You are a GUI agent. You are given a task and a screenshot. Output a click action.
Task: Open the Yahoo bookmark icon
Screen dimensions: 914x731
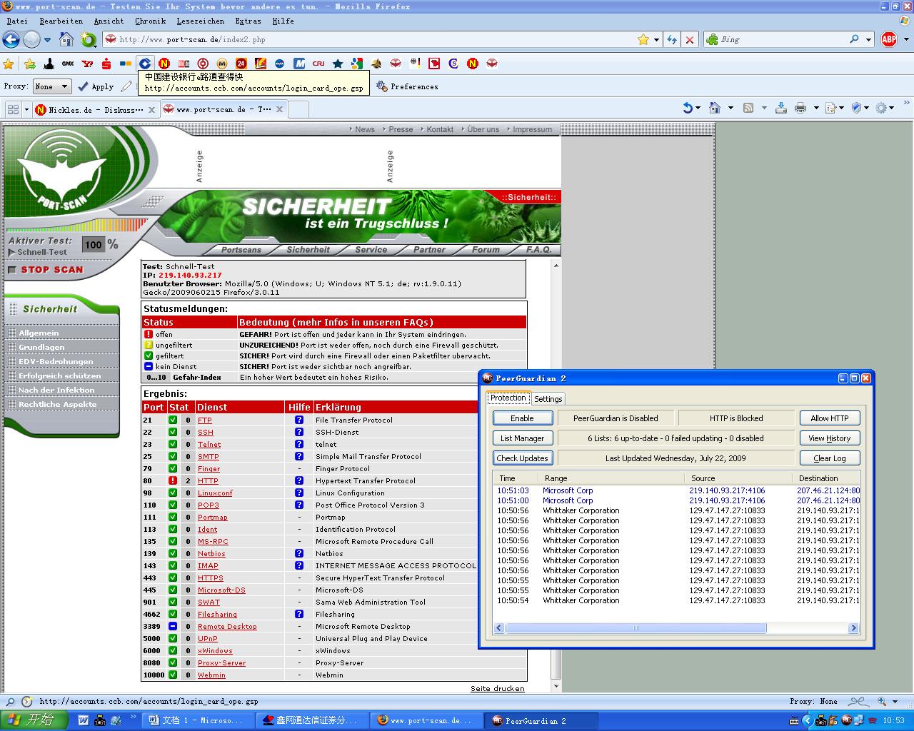coord(87,64)
